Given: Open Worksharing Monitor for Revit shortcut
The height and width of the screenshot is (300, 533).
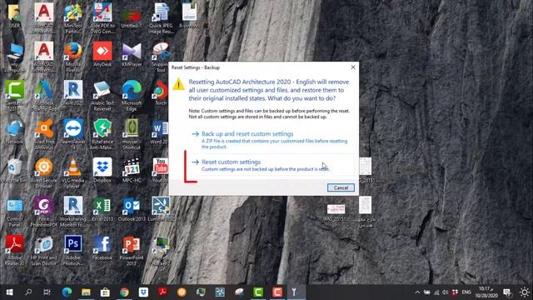Looking at the screenshot, I should coord(72,212).
